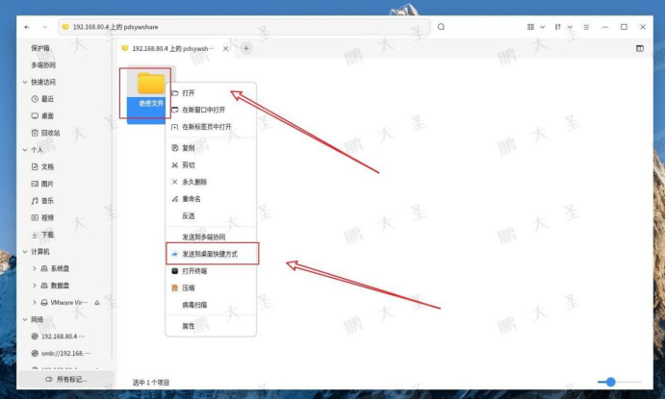Choose 压缩 in the context menu
Screen dimensions: 666x399
(211, 287)
